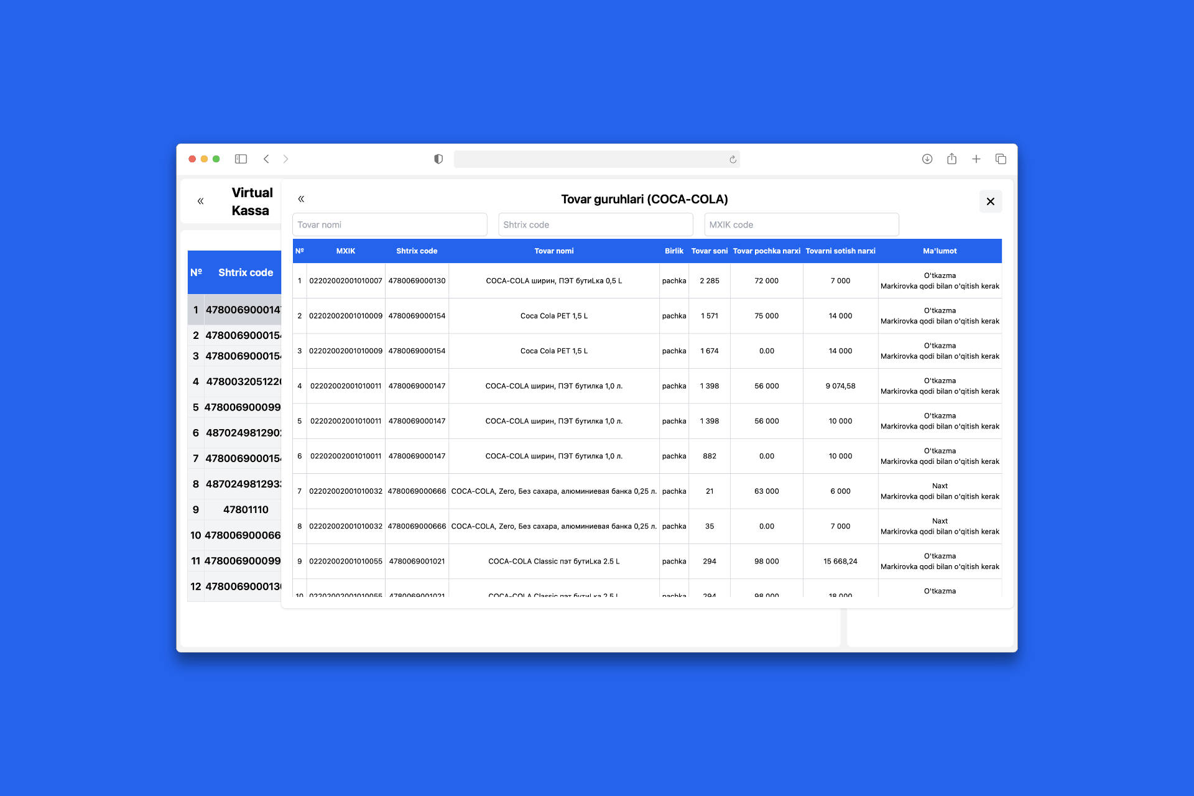Click selling price 15 668,24
The image size is (1194, 796).
coord(841,562)
